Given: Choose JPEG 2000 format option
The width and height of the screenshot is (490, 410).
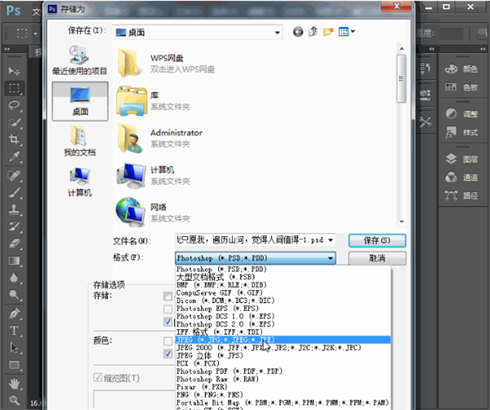Looking at the screenshot, I should (283, 347).
